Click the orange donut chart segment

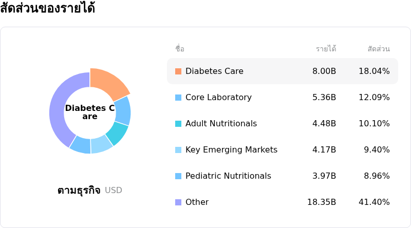click(108, 82)
